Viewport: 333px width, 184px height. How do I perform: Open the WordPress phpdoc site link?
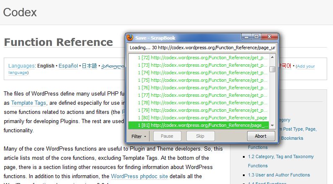point(139,176)
